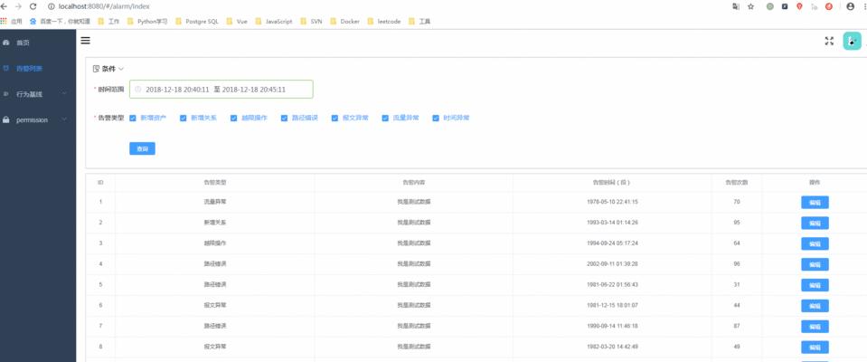Screen dimensions: 867x362
Task: Go forward in browser history
Action: (19, 6)
